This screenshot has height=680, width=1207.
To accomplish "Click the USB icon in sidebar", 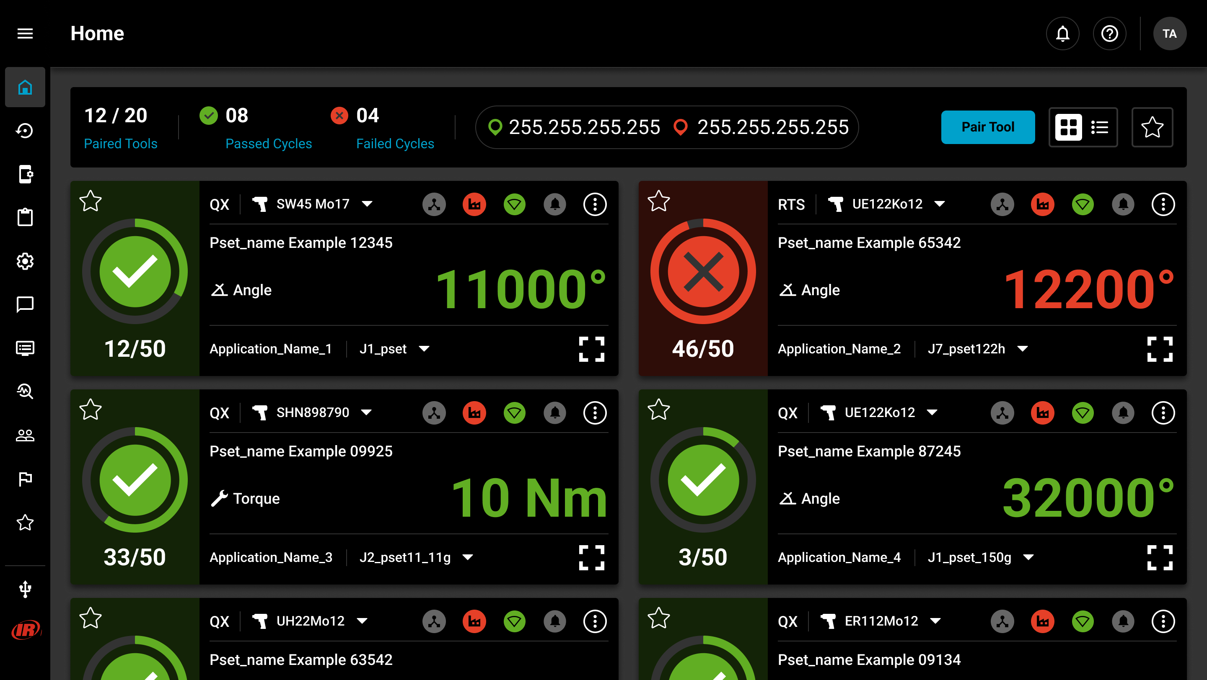I will pyautogui.click(x=25, y=589).
